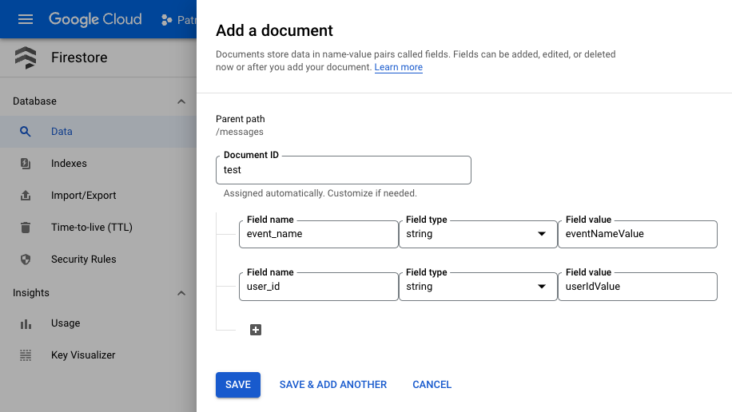Click the Document ID input field
The width and height of the screenshot is (732, 412).
click(343, 170)
